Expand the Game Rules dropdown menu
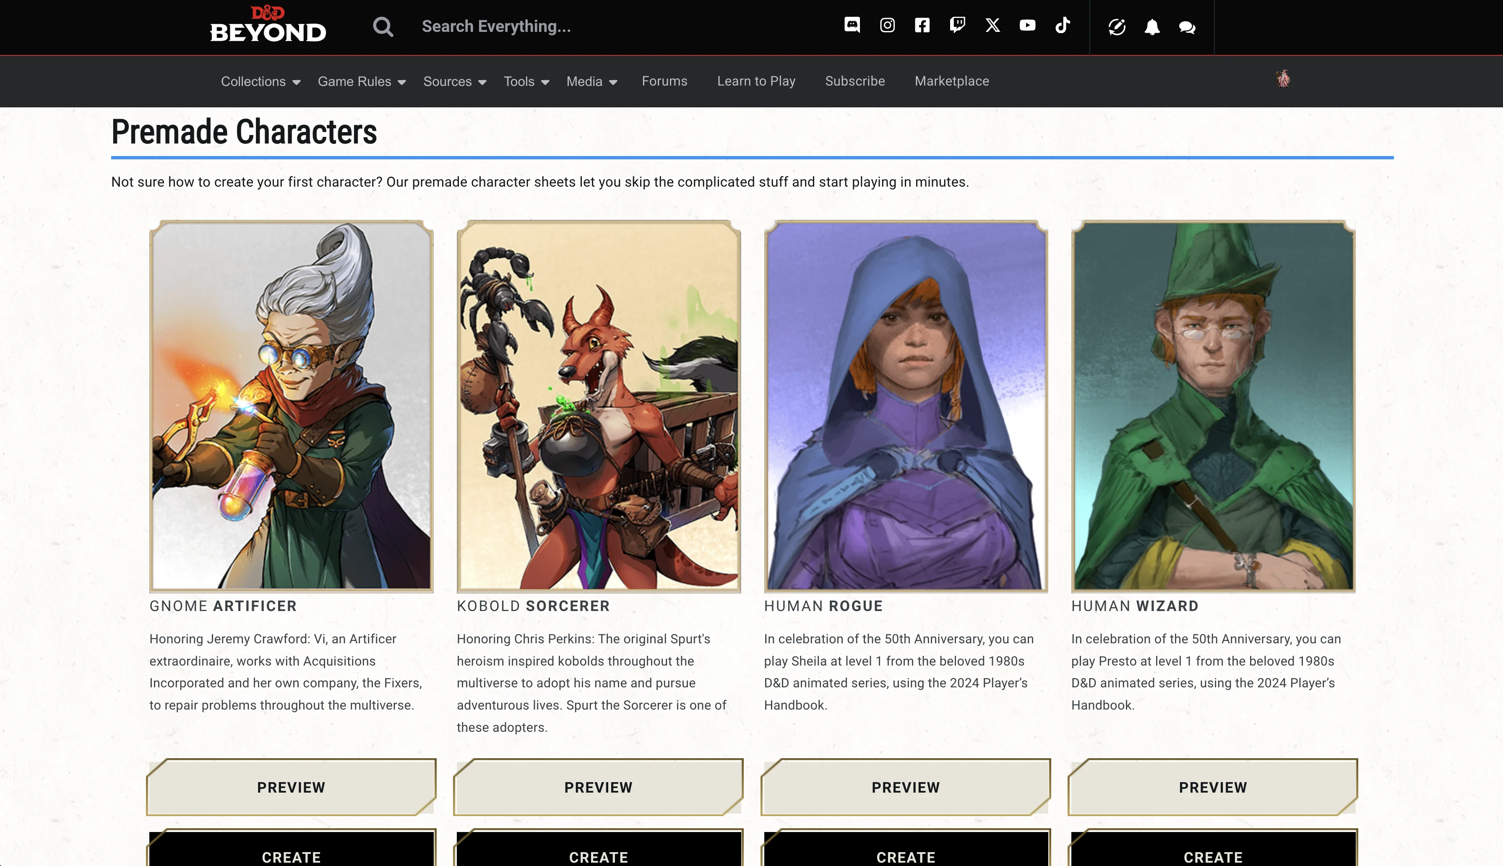The width and height of the screenshot is (1503, 866). tap(362, 81)
